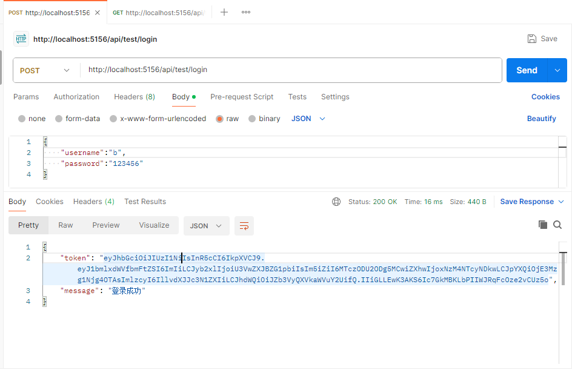The height and width of the screenshot is (373, 572).
Task: Toggle the response line wrap icon
Action: [x=244, y=226]
